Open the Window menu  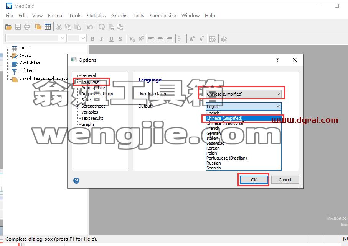190,15
